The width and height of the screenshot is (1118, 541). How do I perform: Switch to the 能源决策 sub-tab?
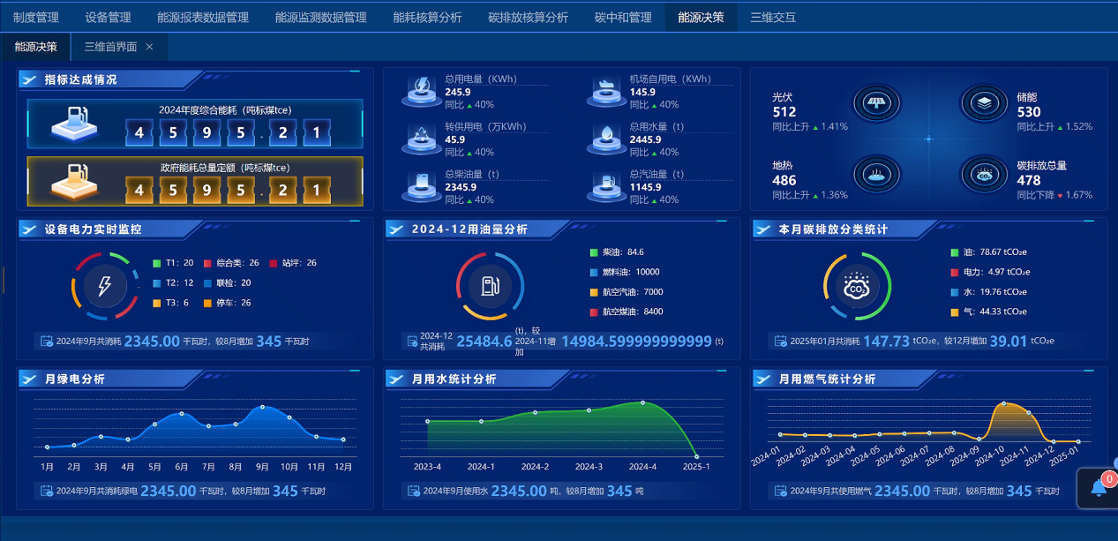tap(36, 47)
